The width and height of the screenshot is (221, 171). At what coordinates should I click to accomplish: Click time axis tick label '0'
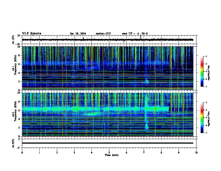[22, 153]
